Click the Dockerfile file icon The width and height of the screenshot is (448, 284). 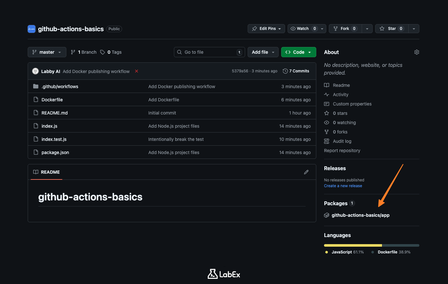[36, 100]
